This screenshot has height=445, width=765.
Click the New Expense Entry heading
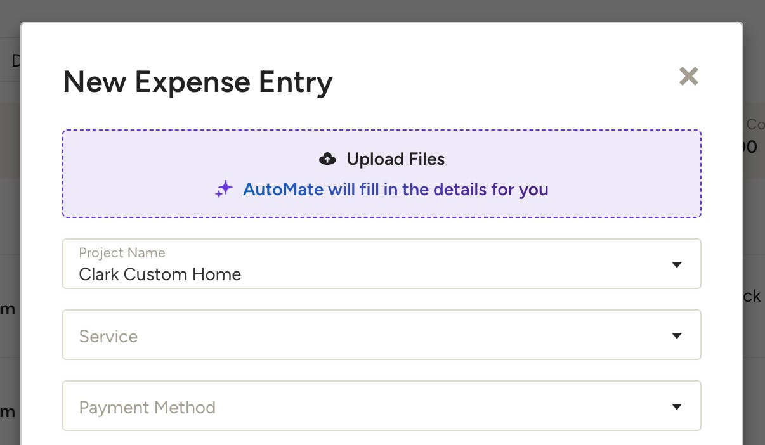198,82
